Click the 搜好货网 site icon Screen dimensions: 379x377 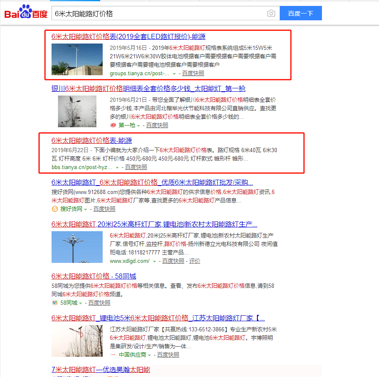(55, 209)
